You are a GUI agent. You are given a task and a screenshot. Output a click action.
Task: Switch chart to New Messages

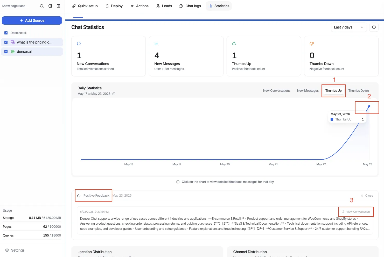coord(308,91)
